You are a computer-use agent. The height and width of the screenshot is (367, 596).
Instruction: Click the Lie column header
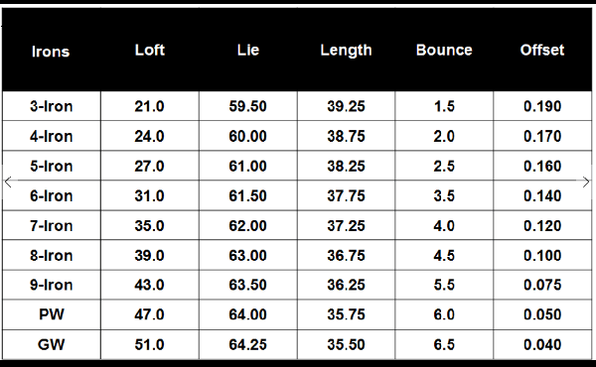click(x=247, y=51)
